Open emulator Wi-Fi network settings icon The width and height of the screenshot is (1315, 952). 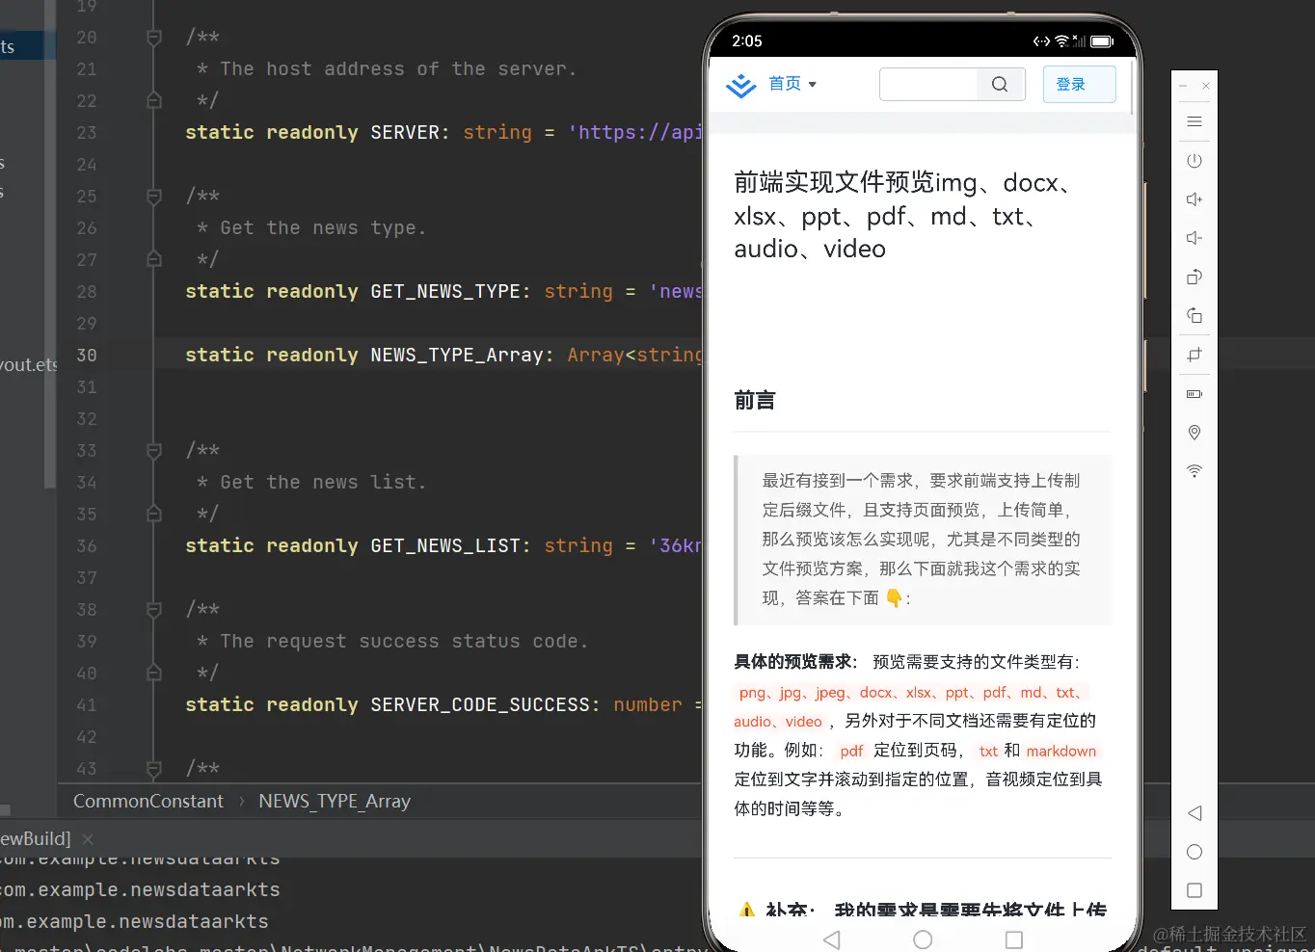1194,471
